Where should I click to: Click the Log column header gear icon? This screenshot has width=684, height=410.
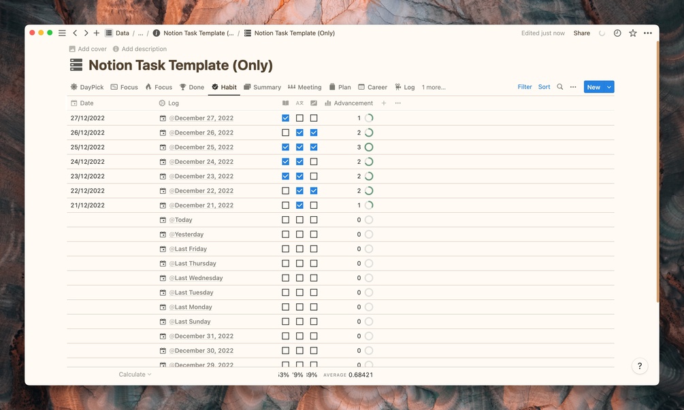(162, 103)
